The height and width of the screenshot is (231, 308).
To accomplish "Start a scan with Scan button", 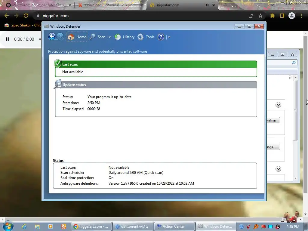I will pos(98,37).
